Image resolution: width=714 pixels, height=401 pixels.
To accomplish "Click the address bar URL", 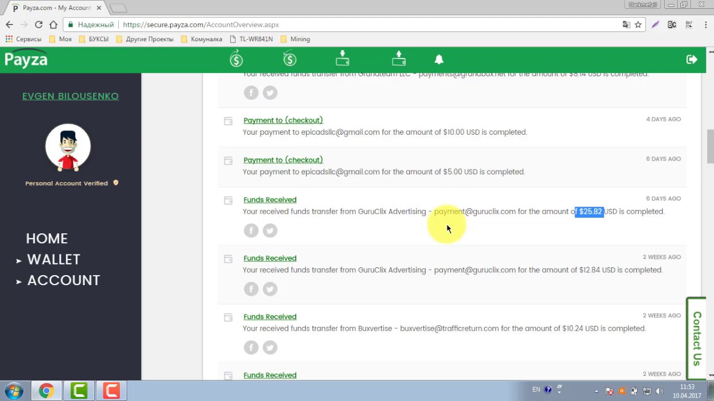I will click(201, 25).
